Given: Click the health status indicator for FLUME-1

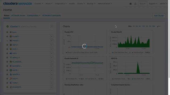Looking at the screenshot, I should [7, 36].
